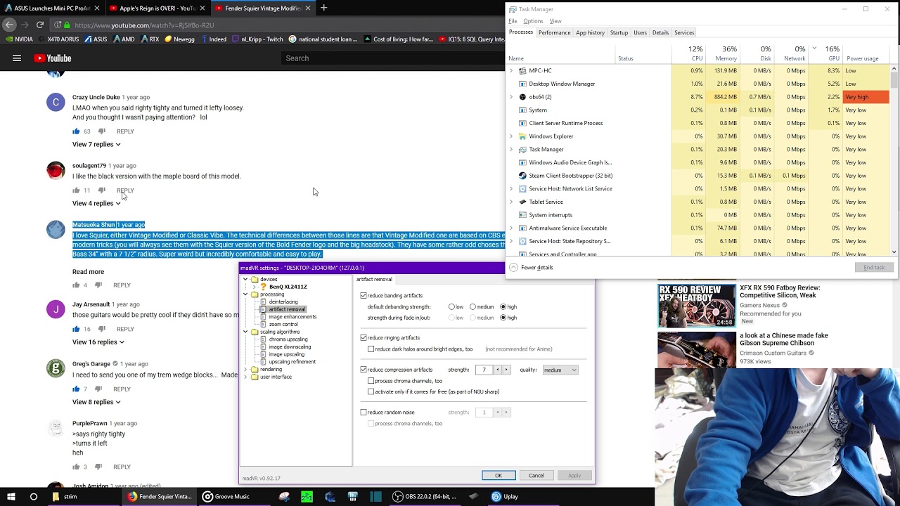
Task: Open deinterlacing settings in madVR tree
Action: point(283,301)
